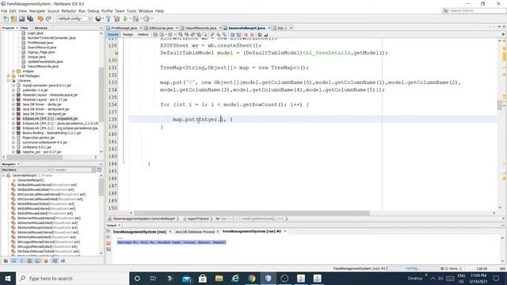
Task: Click the Redo arrow in the toolbar
Action: tap(48, 19)
